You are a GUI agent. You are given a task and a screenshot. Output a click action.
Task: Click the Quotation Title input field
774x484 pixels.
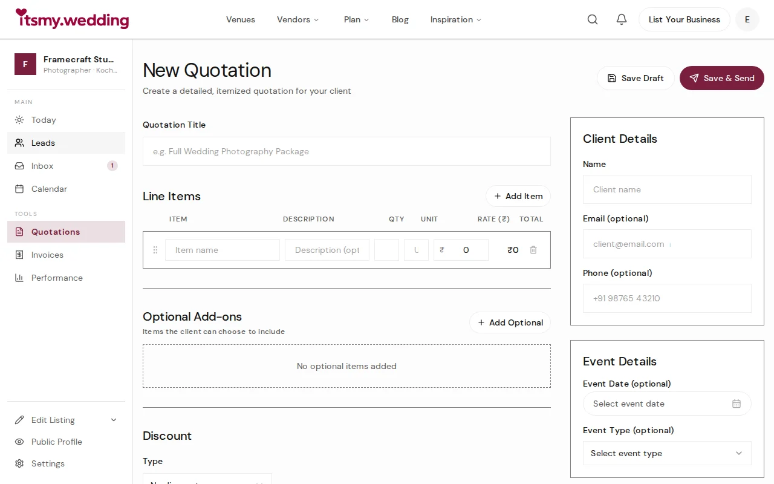346,151
